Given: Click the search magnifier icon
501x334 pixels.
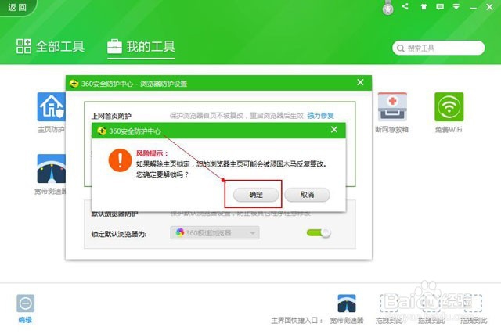Looking at the screenshot, I should [x=400, y=48].
